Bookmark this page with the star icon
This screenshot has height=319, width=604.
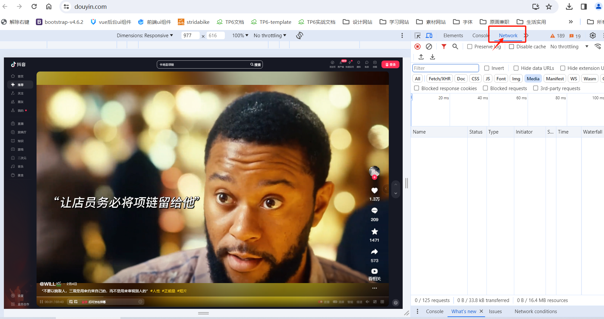(x=549, y=7)
